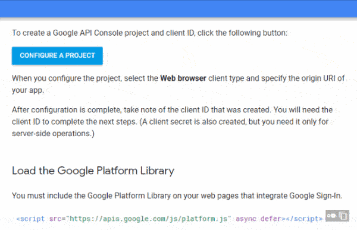Image resolution: width=357 pixels, height=230 pixels.
Task: Click the sentence "You must include the Google Platform Library"
Action: [x=177, y=196]
